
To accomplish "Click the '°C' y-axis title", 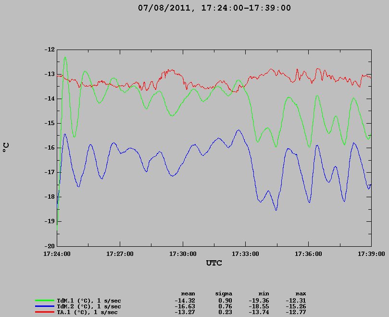I will 6,148.
